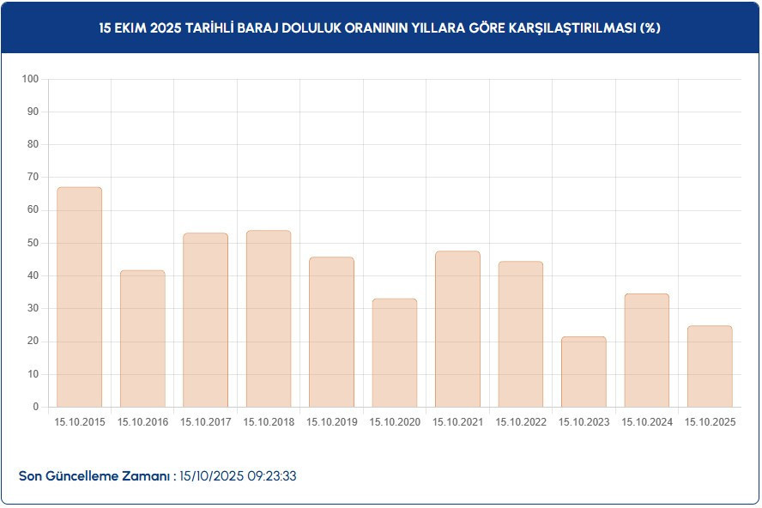Click the 0 baseline label on y-axis
Viewport: 762px width, 508px height.
click(x=39, y=406)
